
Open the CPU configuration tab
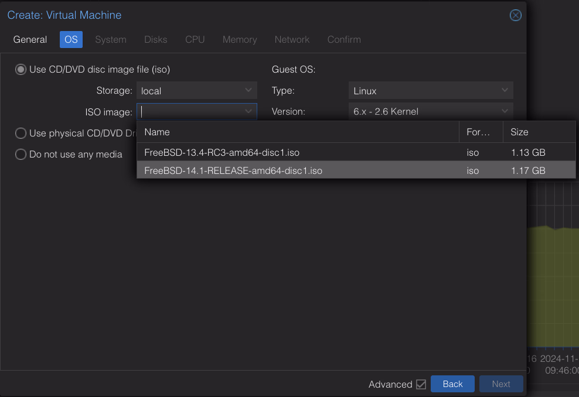pos(195,39)
